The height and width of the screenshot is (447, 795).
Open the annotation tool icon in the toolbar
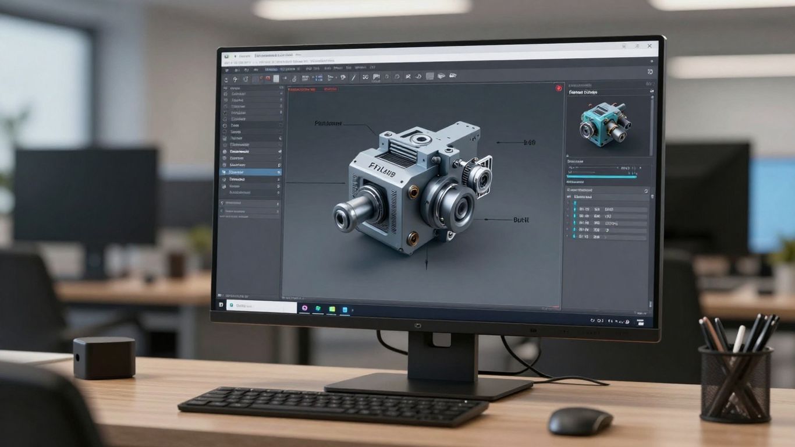tap(375, 76)
